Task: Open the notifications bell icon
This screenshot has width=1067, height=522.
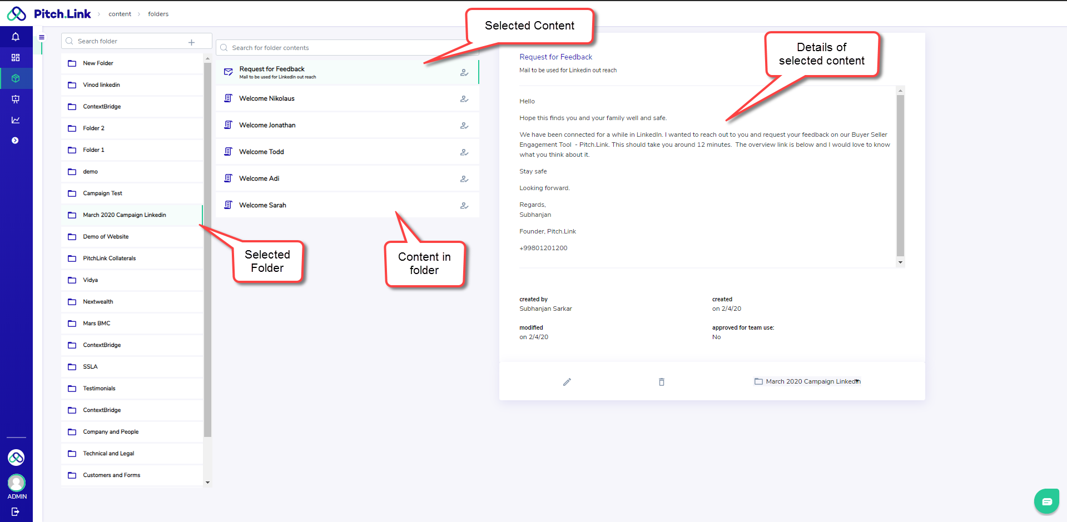Action: click(x=16, y=37)
